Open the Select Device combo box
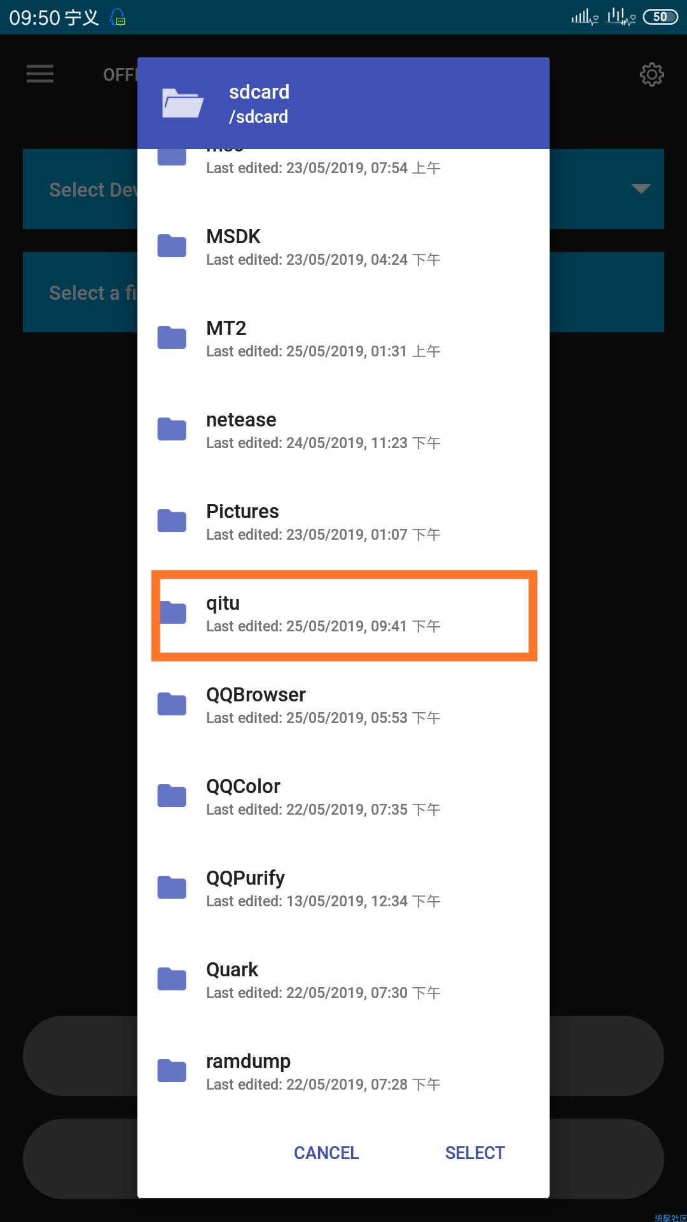This screenshot has width=687, height=1222. point(343,189)
